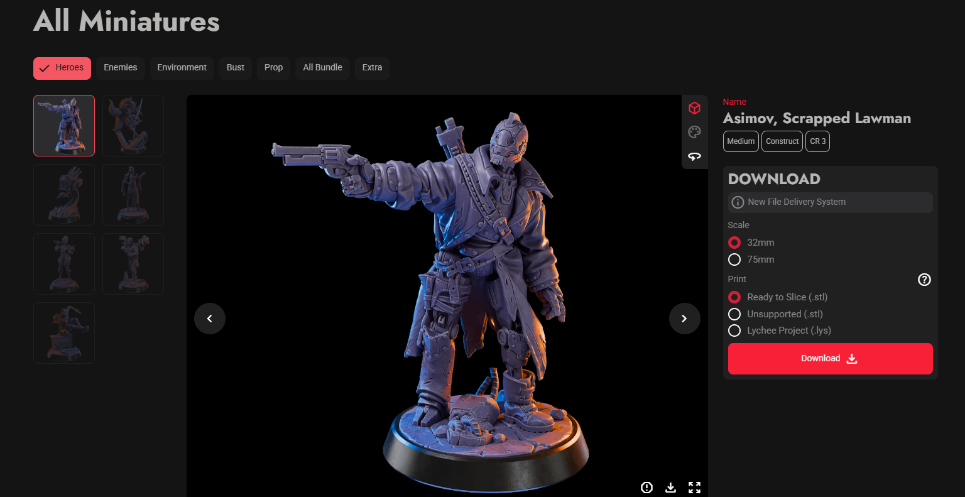Go to previous image with left arrow
965x497 pixels.
click(x=209, y=319)
